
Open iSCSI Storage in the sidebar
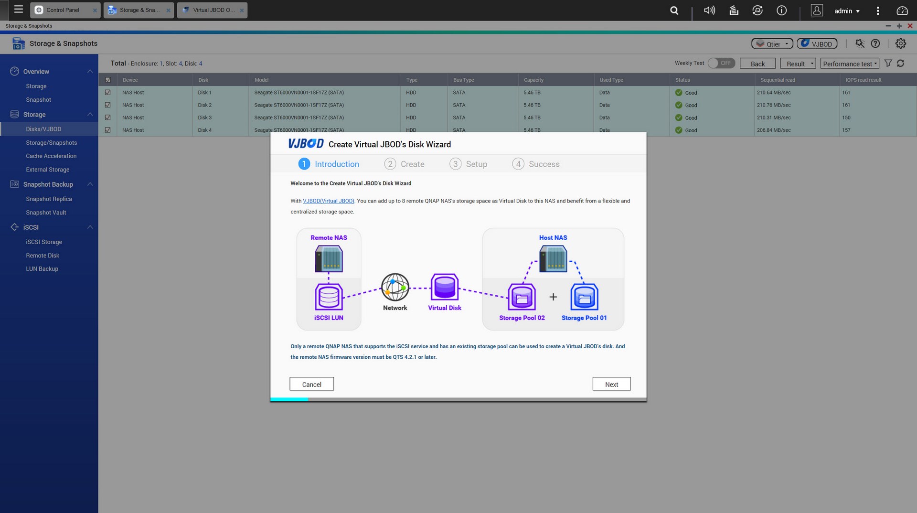[44, 242]
